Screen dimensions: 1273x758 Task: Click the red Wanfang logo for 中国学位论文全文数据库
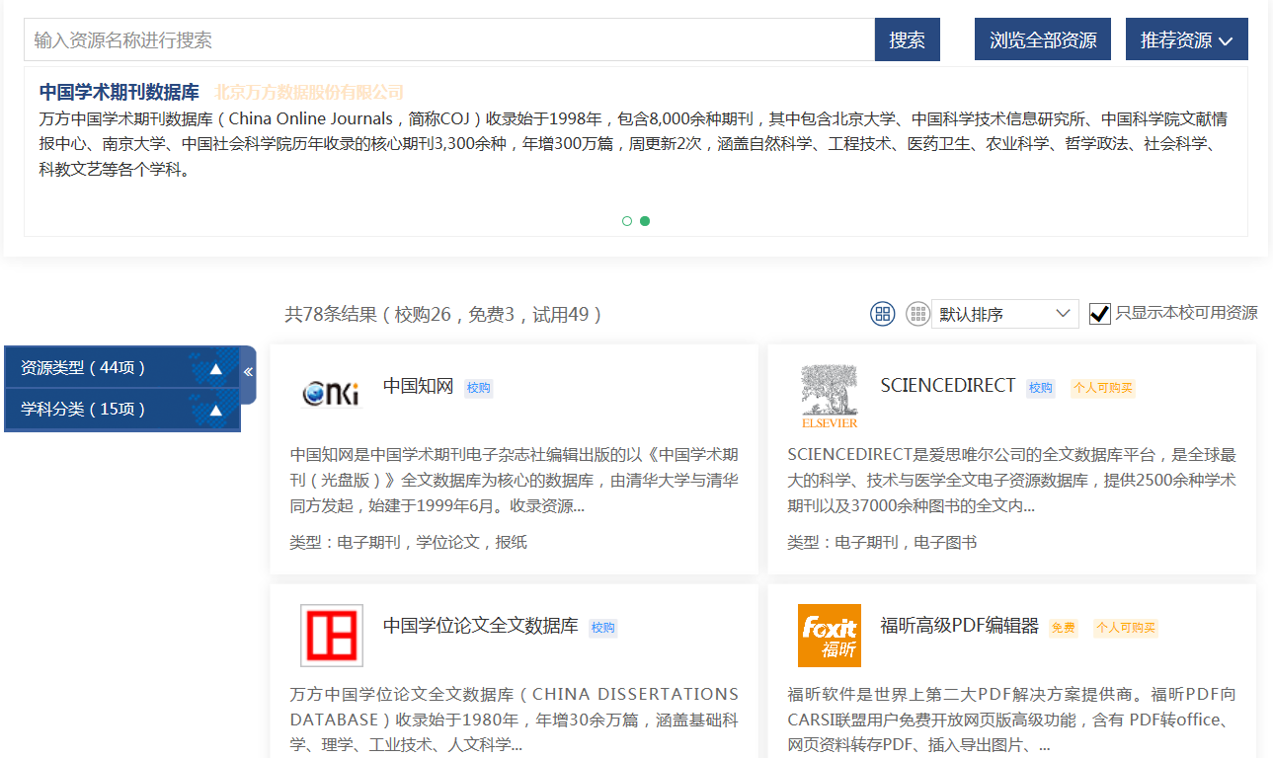click(332, 636)
